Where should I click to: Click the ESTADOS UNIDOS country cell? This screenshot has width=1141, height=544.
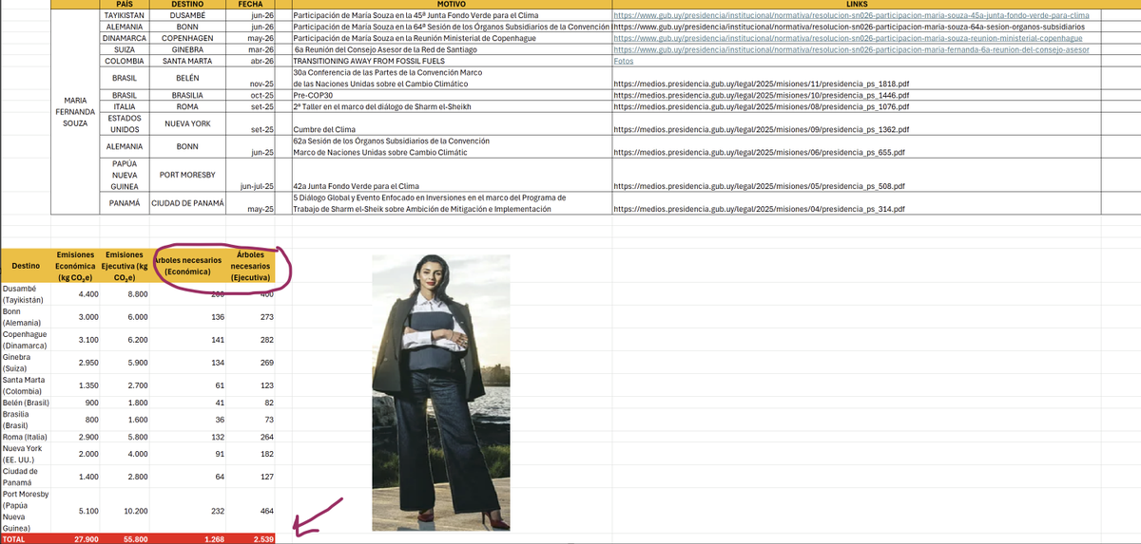pos(123,123)
